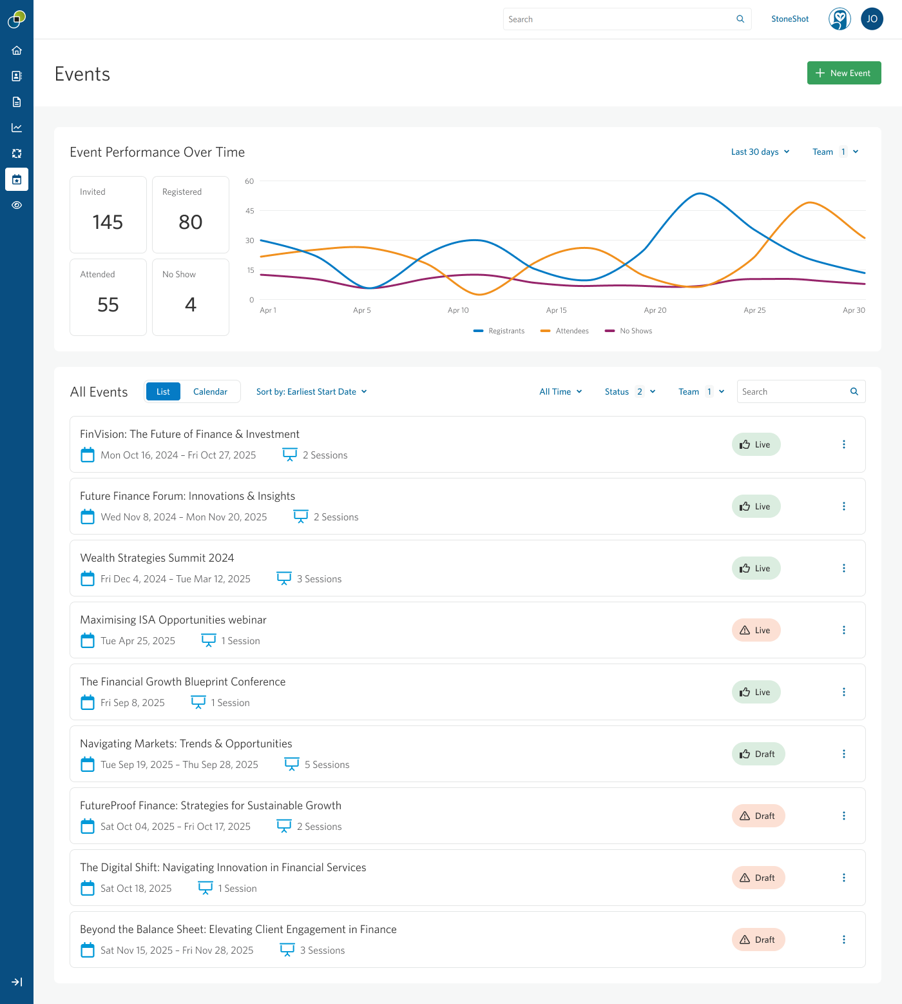This screenshot has height=1004, width=902.
Task: Open the All Time filter dropdown
Action: 561,391
